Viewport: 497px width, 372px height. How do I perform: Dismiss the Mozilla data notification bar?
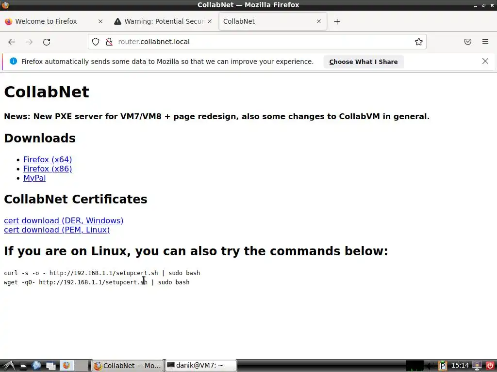click(x=485, y=61)
